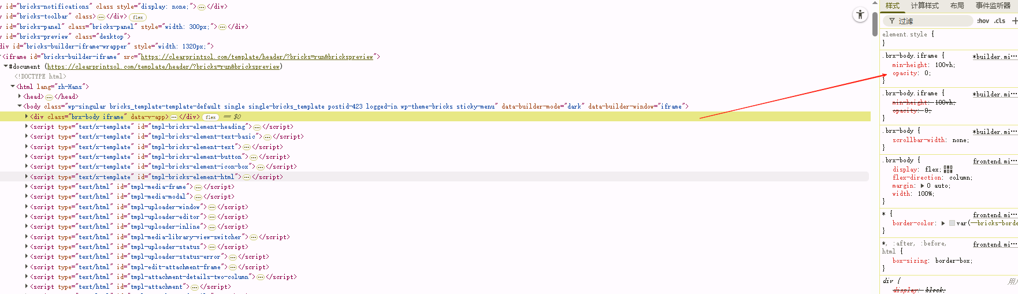Click ellipsis in tmpl-bricks-element-button script row

pyautogui.click(x=254, y=157)
